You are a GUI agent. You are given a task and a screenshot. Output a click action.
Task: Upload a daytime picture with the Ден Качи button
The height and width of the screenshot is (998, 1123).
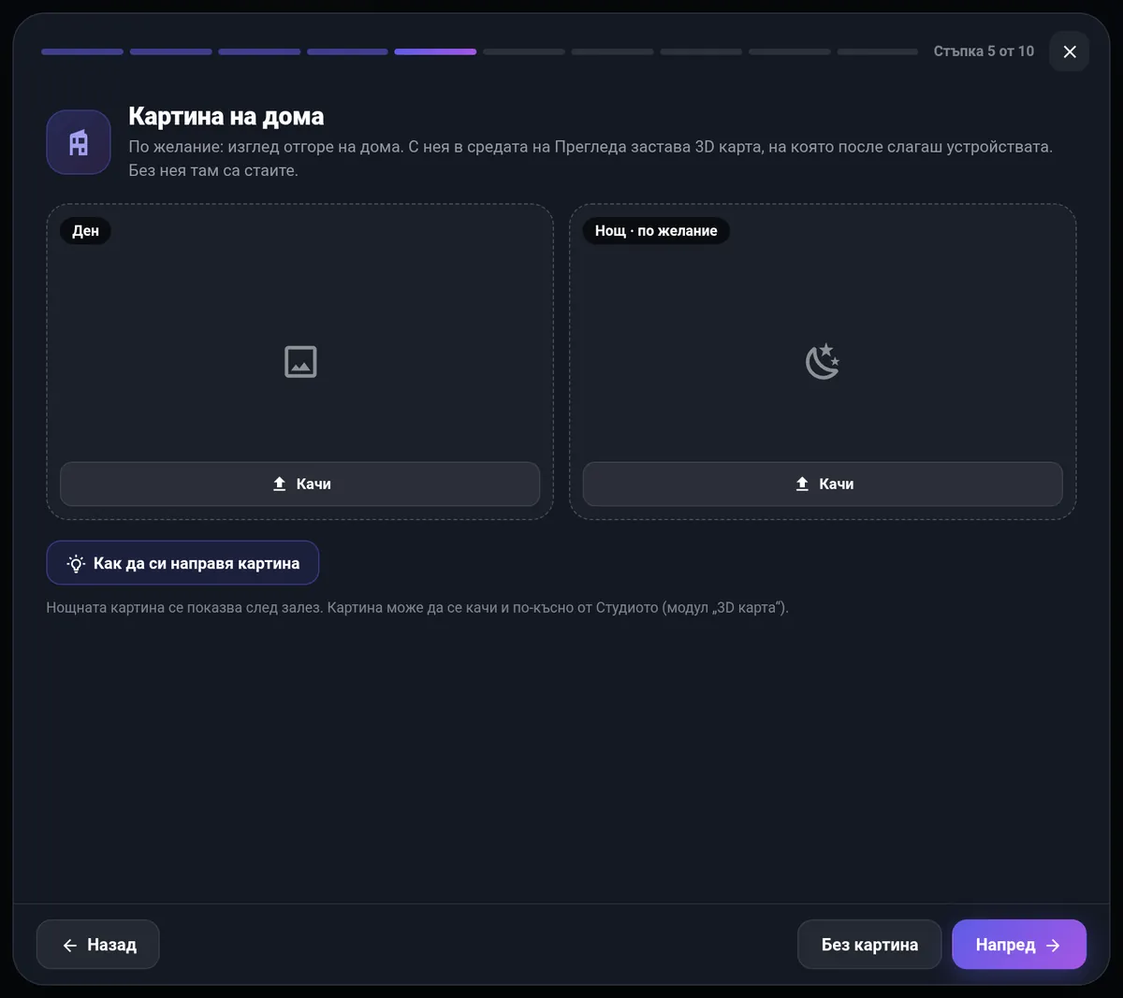tap(299, 484)
